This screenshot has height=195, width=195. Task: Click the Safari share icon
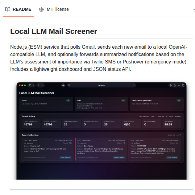175,85
